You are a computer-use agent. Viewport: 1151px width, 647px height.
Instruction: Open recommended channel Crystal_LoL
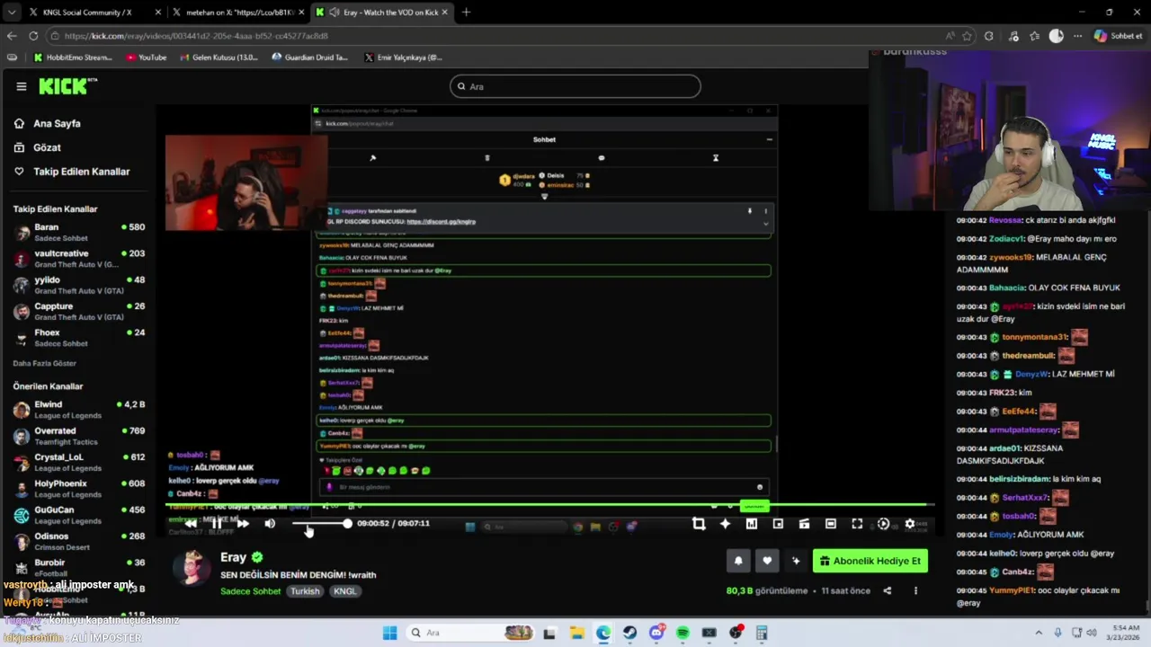[x=79, y=462]
